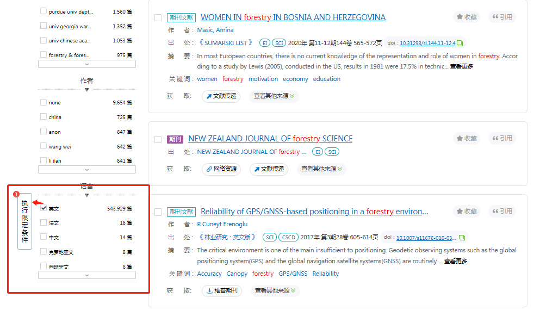Click the star 收藏 button on the GPS/GNSS result
The width and height of the screenshot is (540, 310).
click(467, 212)
